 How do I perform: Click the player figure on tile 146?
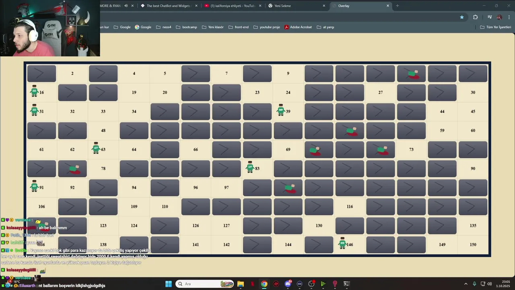[x=342, y=243]
